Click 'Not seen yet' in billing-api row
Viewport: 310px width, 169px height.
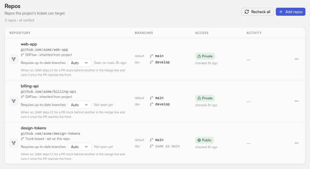103,105
